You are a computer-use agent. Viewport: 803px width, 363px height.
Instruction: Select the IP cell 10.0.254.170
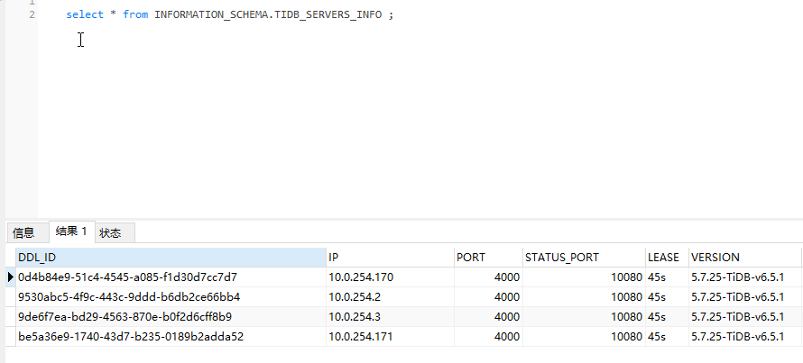[x=361, y=277]
